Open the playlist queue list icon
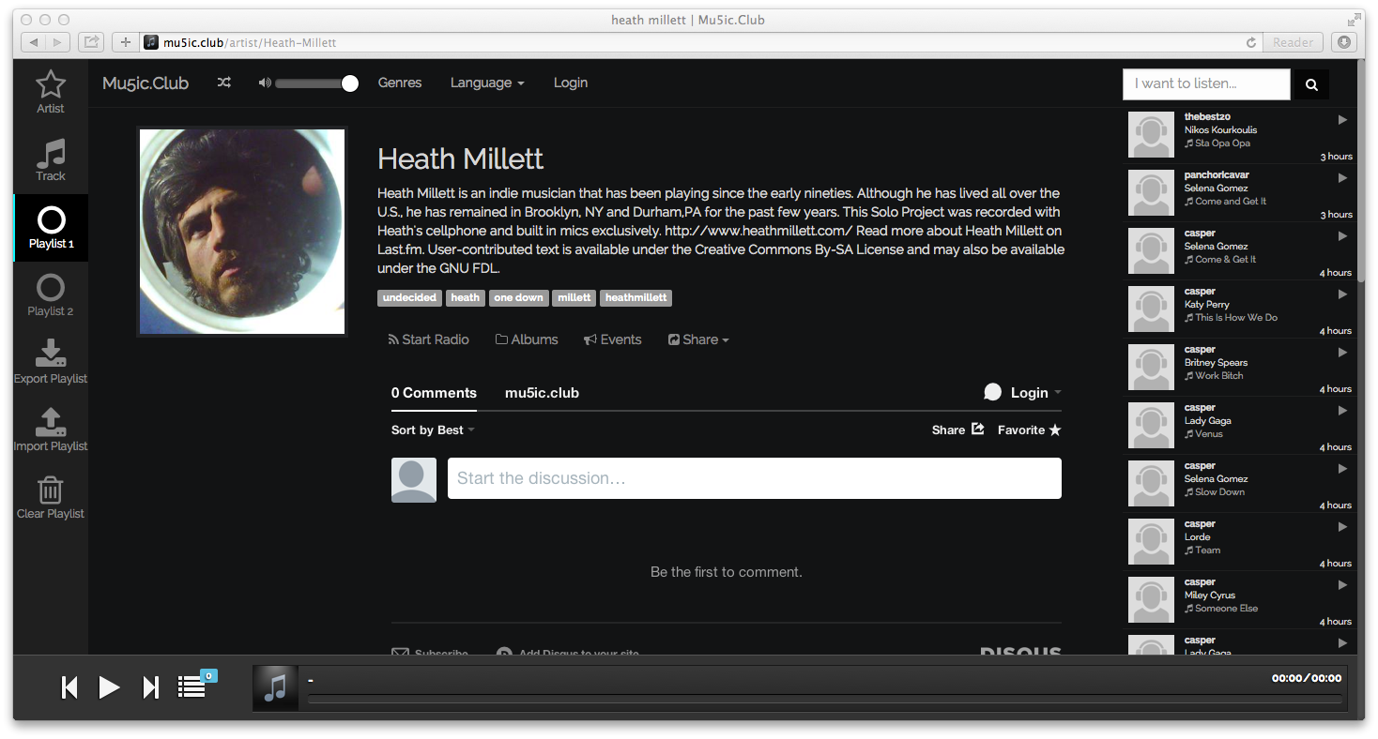The width and height of the screenshot is (1378, 739). coord(192,687)
